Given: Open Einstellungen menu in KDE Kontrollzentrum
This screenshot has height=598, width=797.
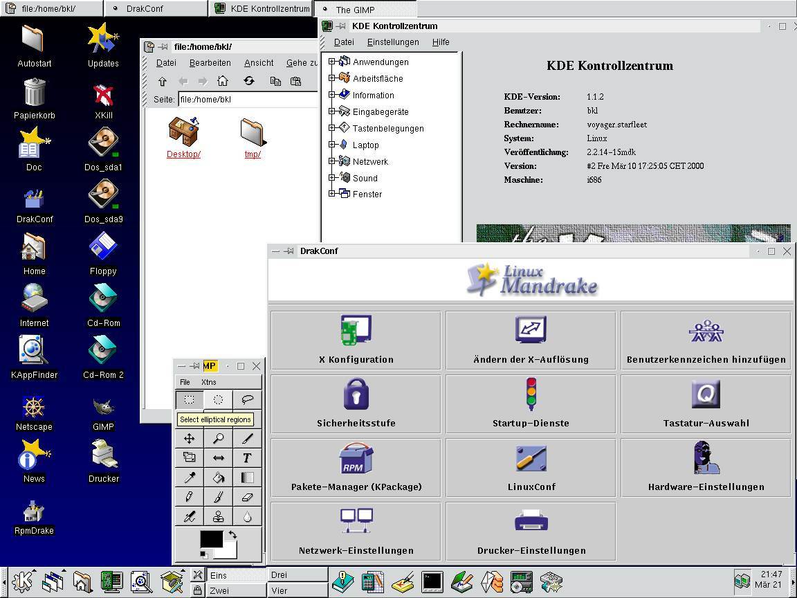Looking at the screenshot, I should [393, 42].
